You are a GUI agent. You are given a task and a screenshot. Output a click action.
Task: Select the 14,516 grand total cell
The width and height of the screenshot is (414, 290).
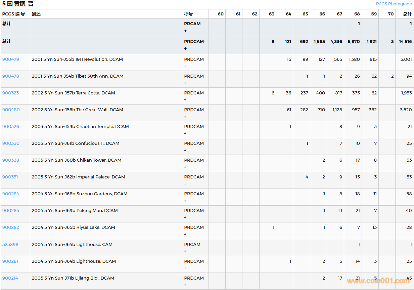tap(405, 42)
